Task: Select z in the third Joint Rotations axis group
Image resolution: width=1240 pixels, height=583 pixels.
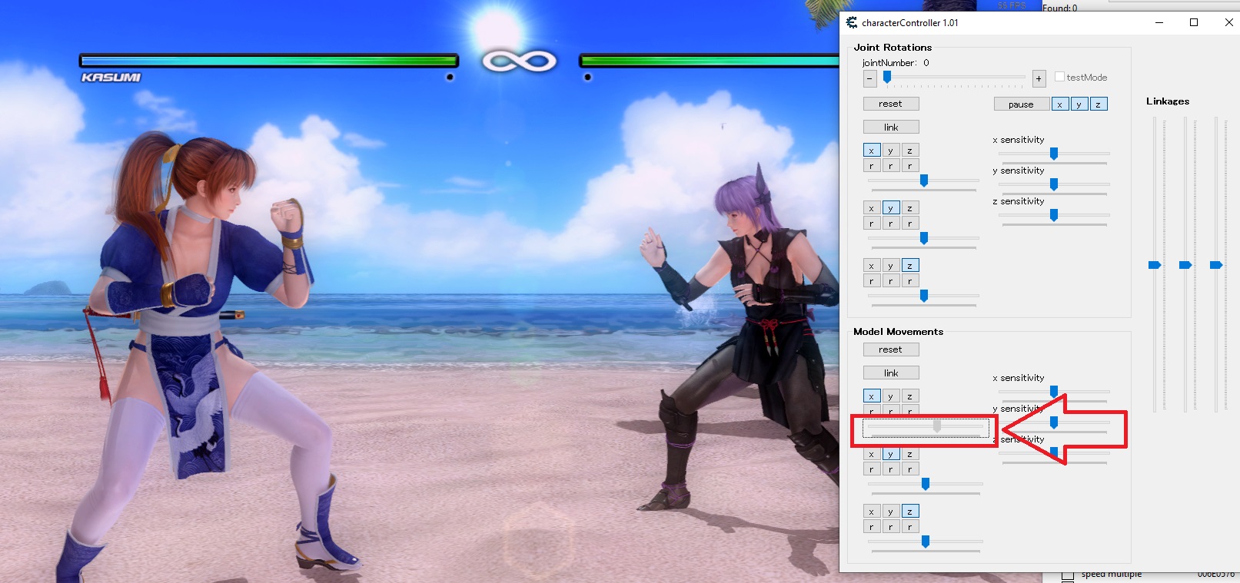Action: tap(910, 266)
